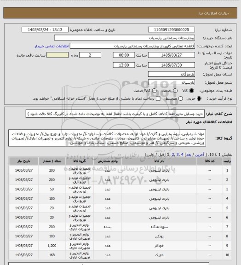241x265 pixels.
Task: Click the نام کالا column header
Action: point(159,161)
